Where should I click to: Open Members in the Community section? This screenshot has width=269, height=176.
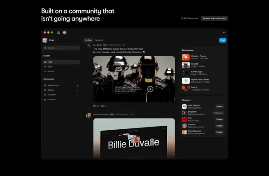pyautogui.click(x=61, y=95)
